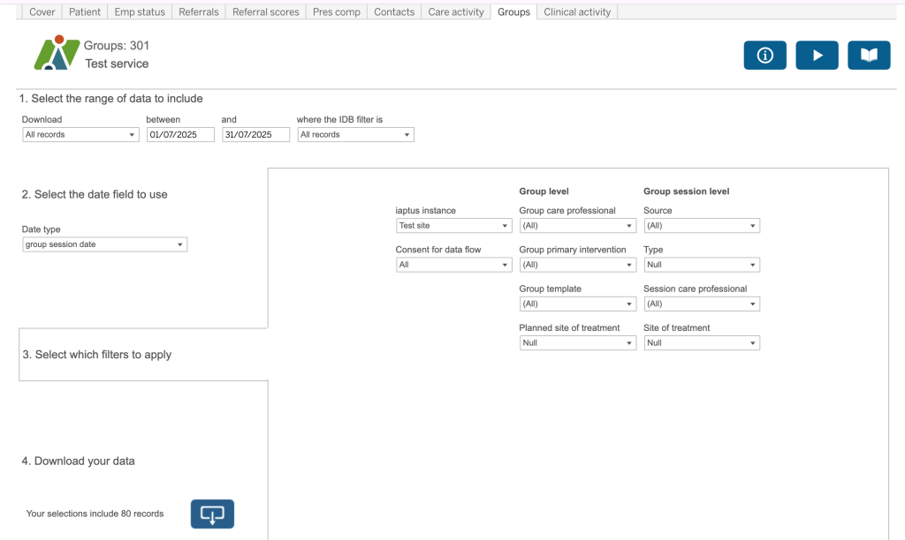Screen dimensions: 905x540
Task: Switch to the Referrals tab
Action: pyautogui.click(x=198, y=11)
